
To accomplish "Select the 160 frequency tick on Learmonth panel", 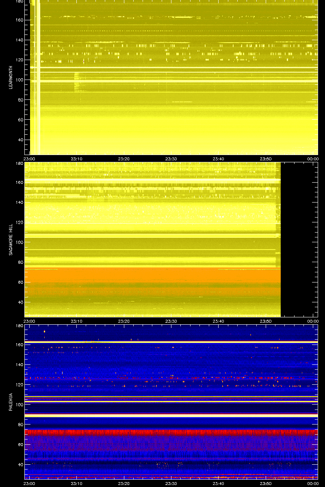I will 20,20.
